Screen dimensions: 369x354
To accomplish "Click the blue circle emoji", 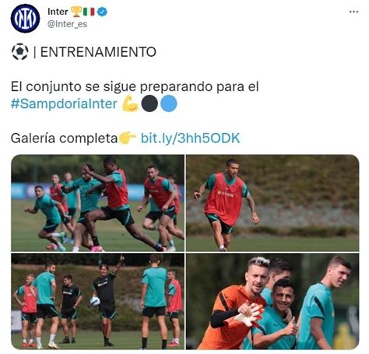I will (169, 103).
